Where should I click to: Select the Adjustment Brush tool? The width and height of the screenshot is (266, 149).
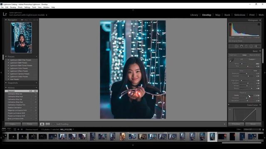(x=258, y=46)
